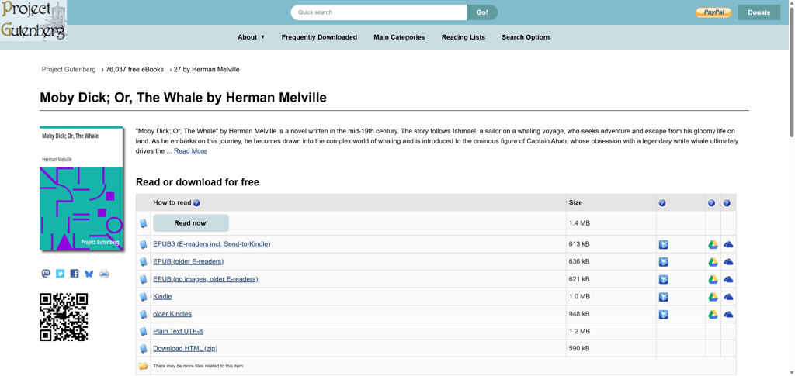The width and height of the screenshot is (795, 376).
Task: Click the Size column header
Action: tap(611, 202)
